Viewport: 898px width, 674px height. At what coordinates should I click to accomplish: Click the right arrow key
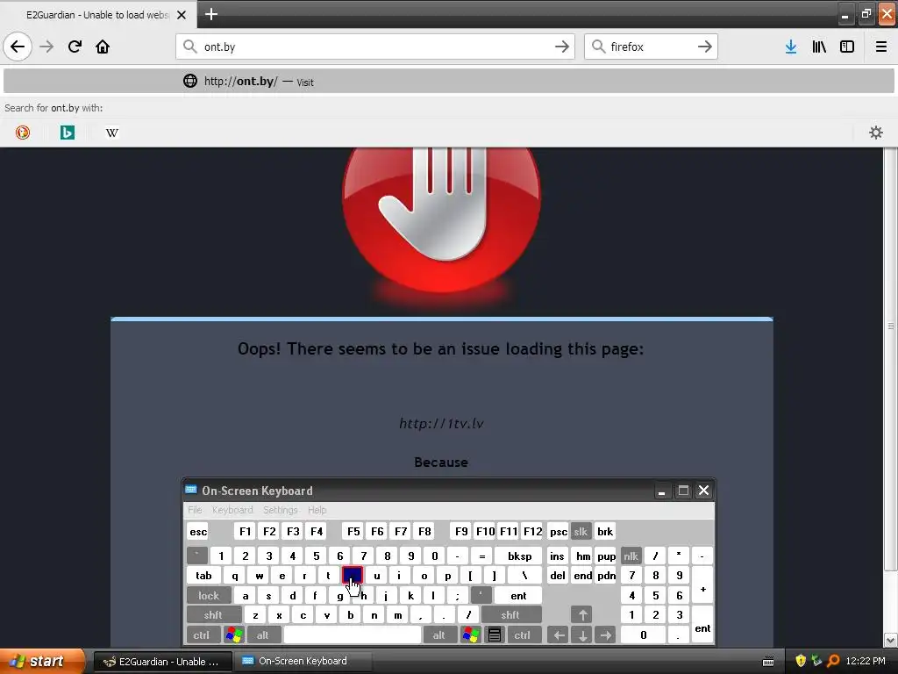[605, 635]
